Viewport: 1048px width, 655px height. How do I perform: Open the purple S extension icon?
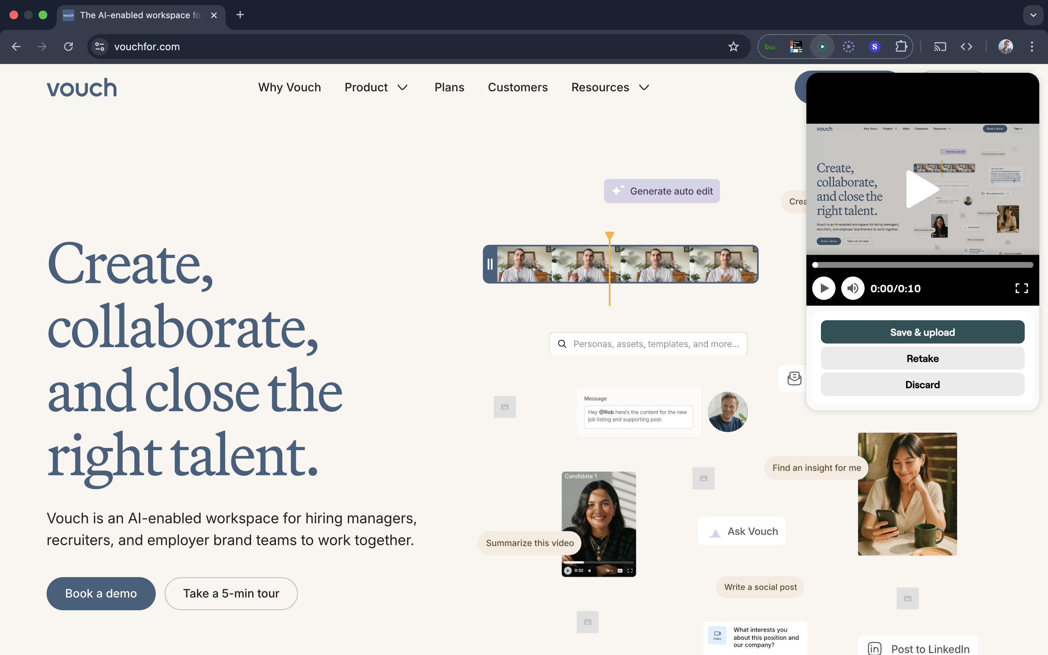[x=874, y=47]
